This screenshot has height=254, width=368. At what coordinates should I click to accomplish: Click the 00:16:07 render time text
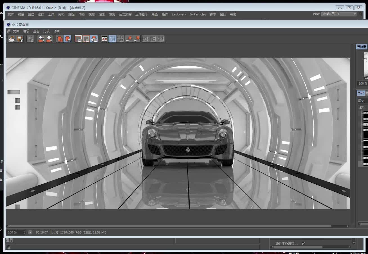(42, 232)
